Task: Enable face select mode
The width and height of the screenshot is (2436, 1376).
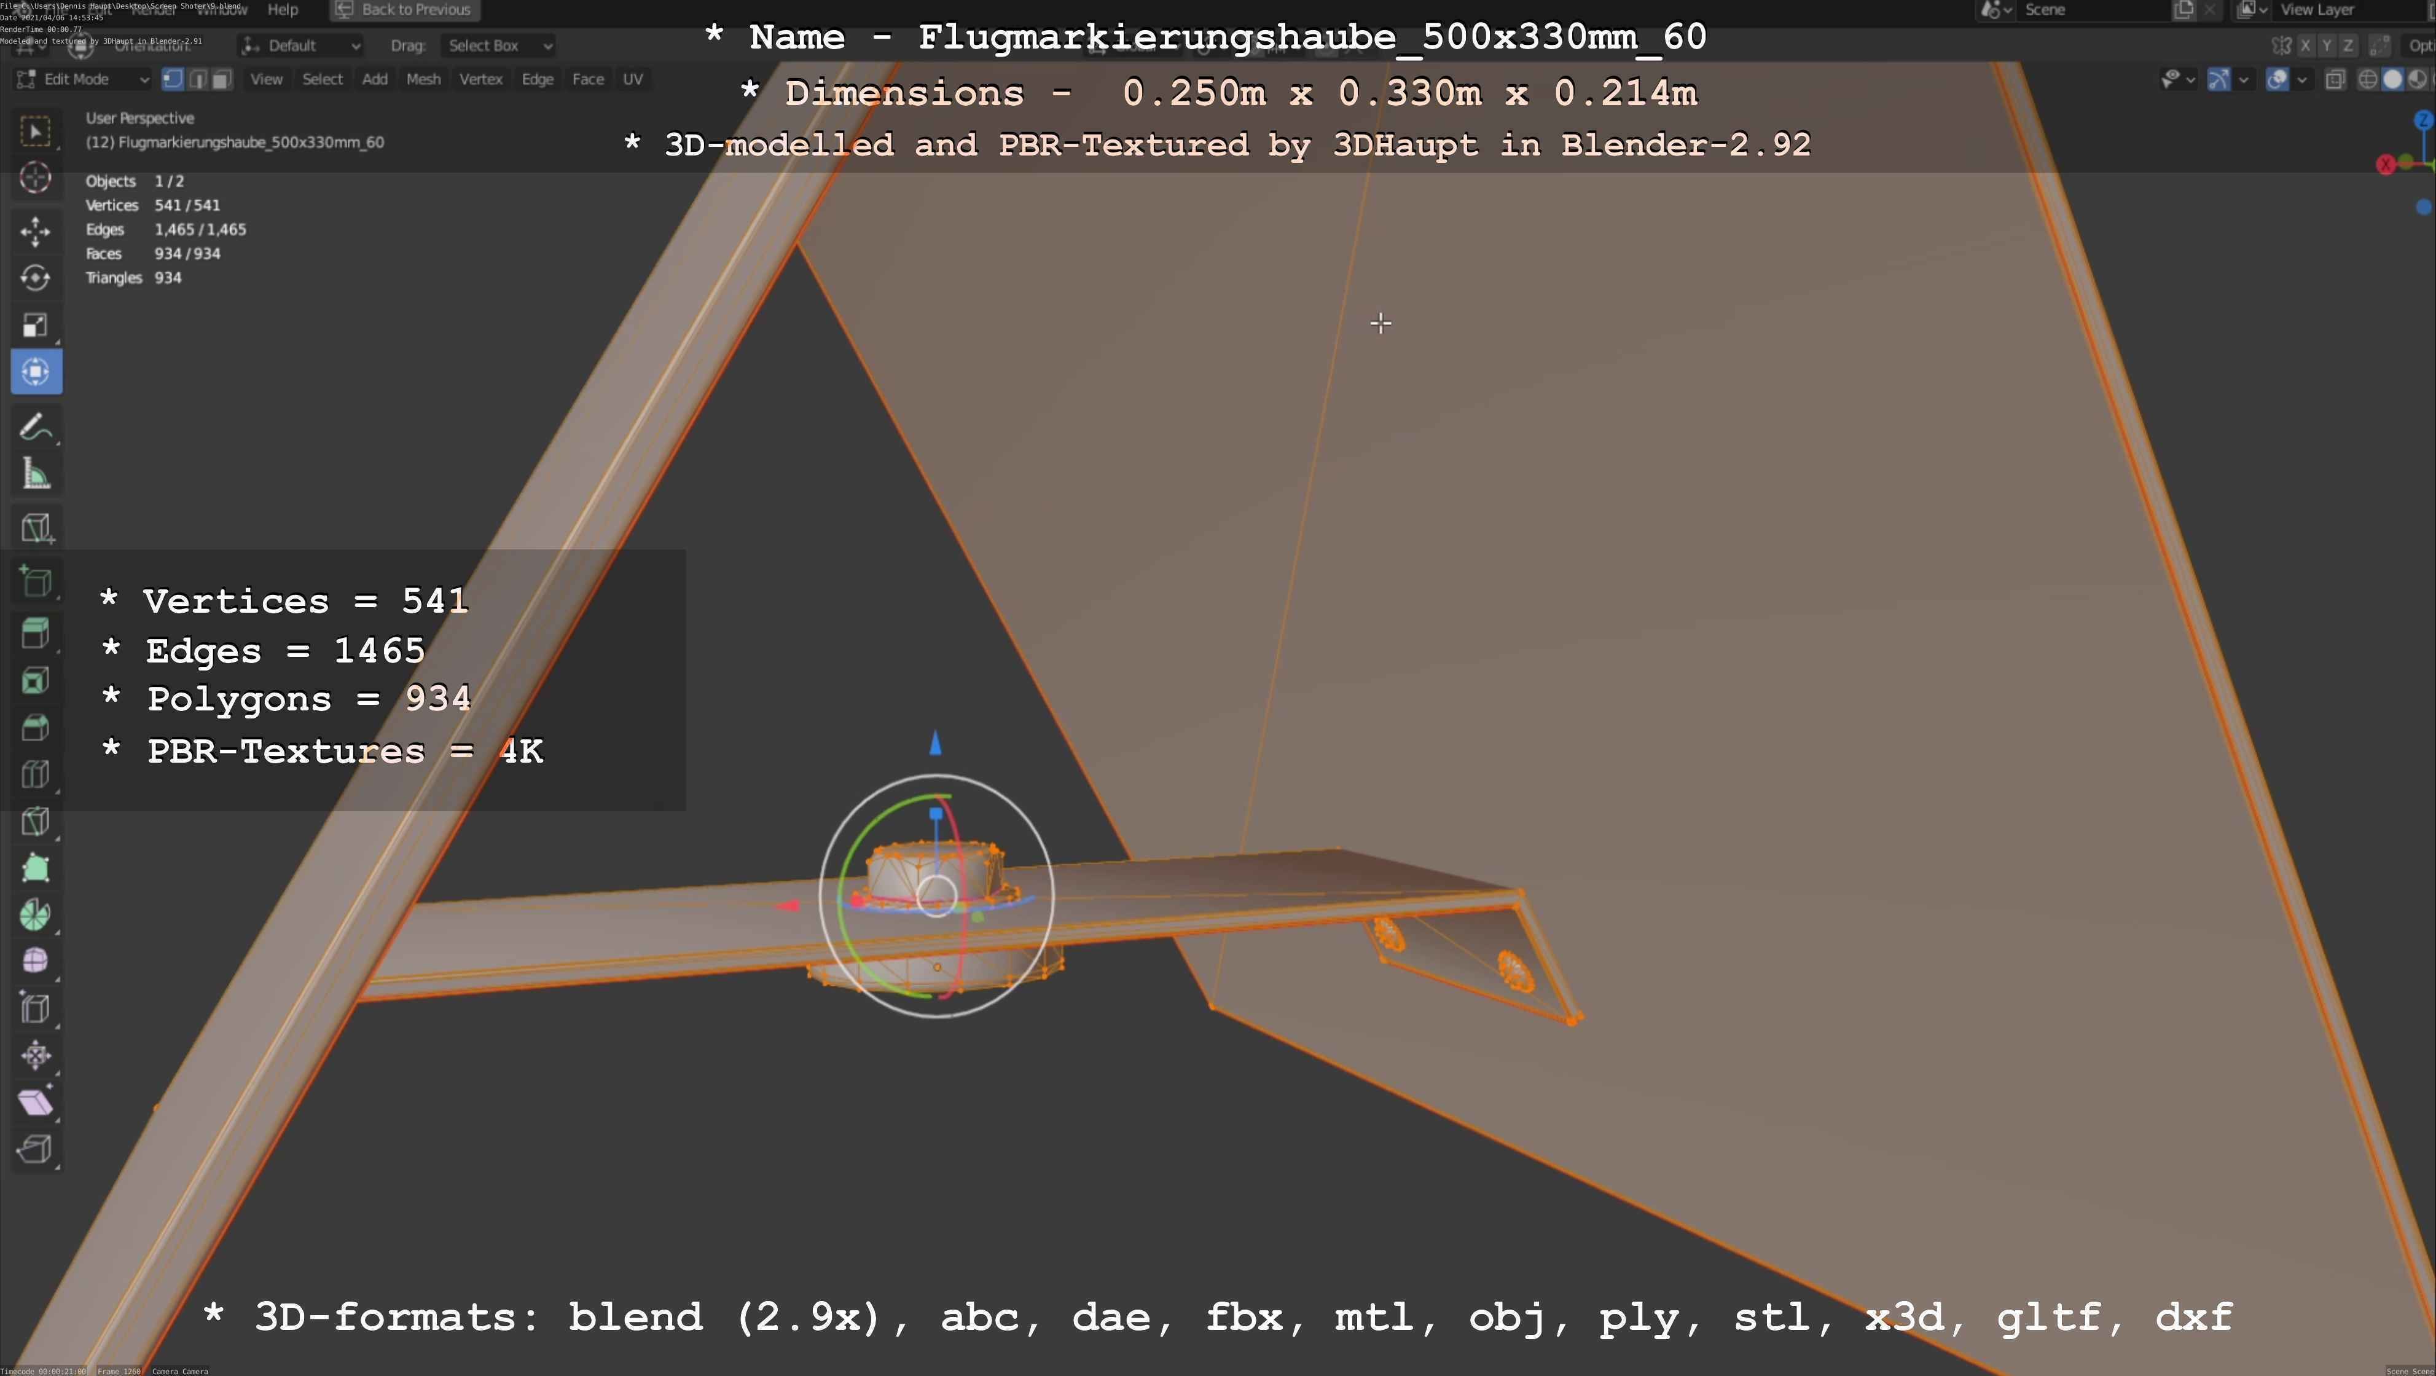Action: click(222, 79)
